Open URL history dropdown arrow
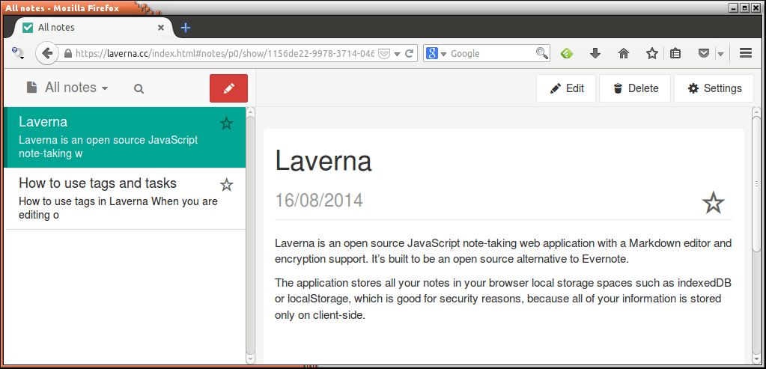The image size is (766, 369). click(x=397, y=54)
